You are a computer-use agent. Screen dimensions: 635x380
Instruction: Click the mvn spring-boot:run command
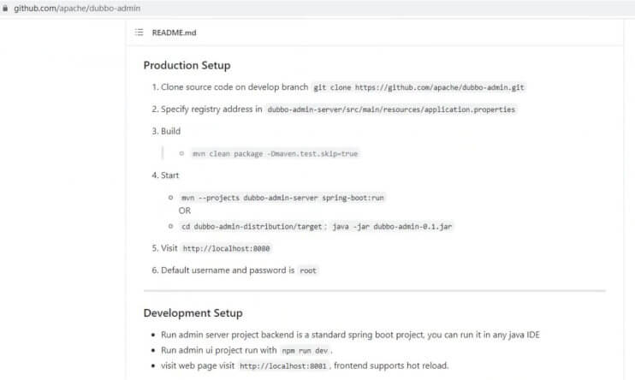coord(282,198)
